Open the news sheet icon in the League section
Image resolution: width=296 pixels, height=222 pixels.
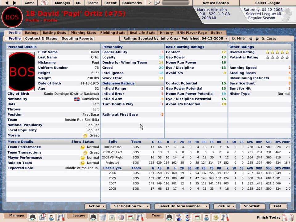102,217
